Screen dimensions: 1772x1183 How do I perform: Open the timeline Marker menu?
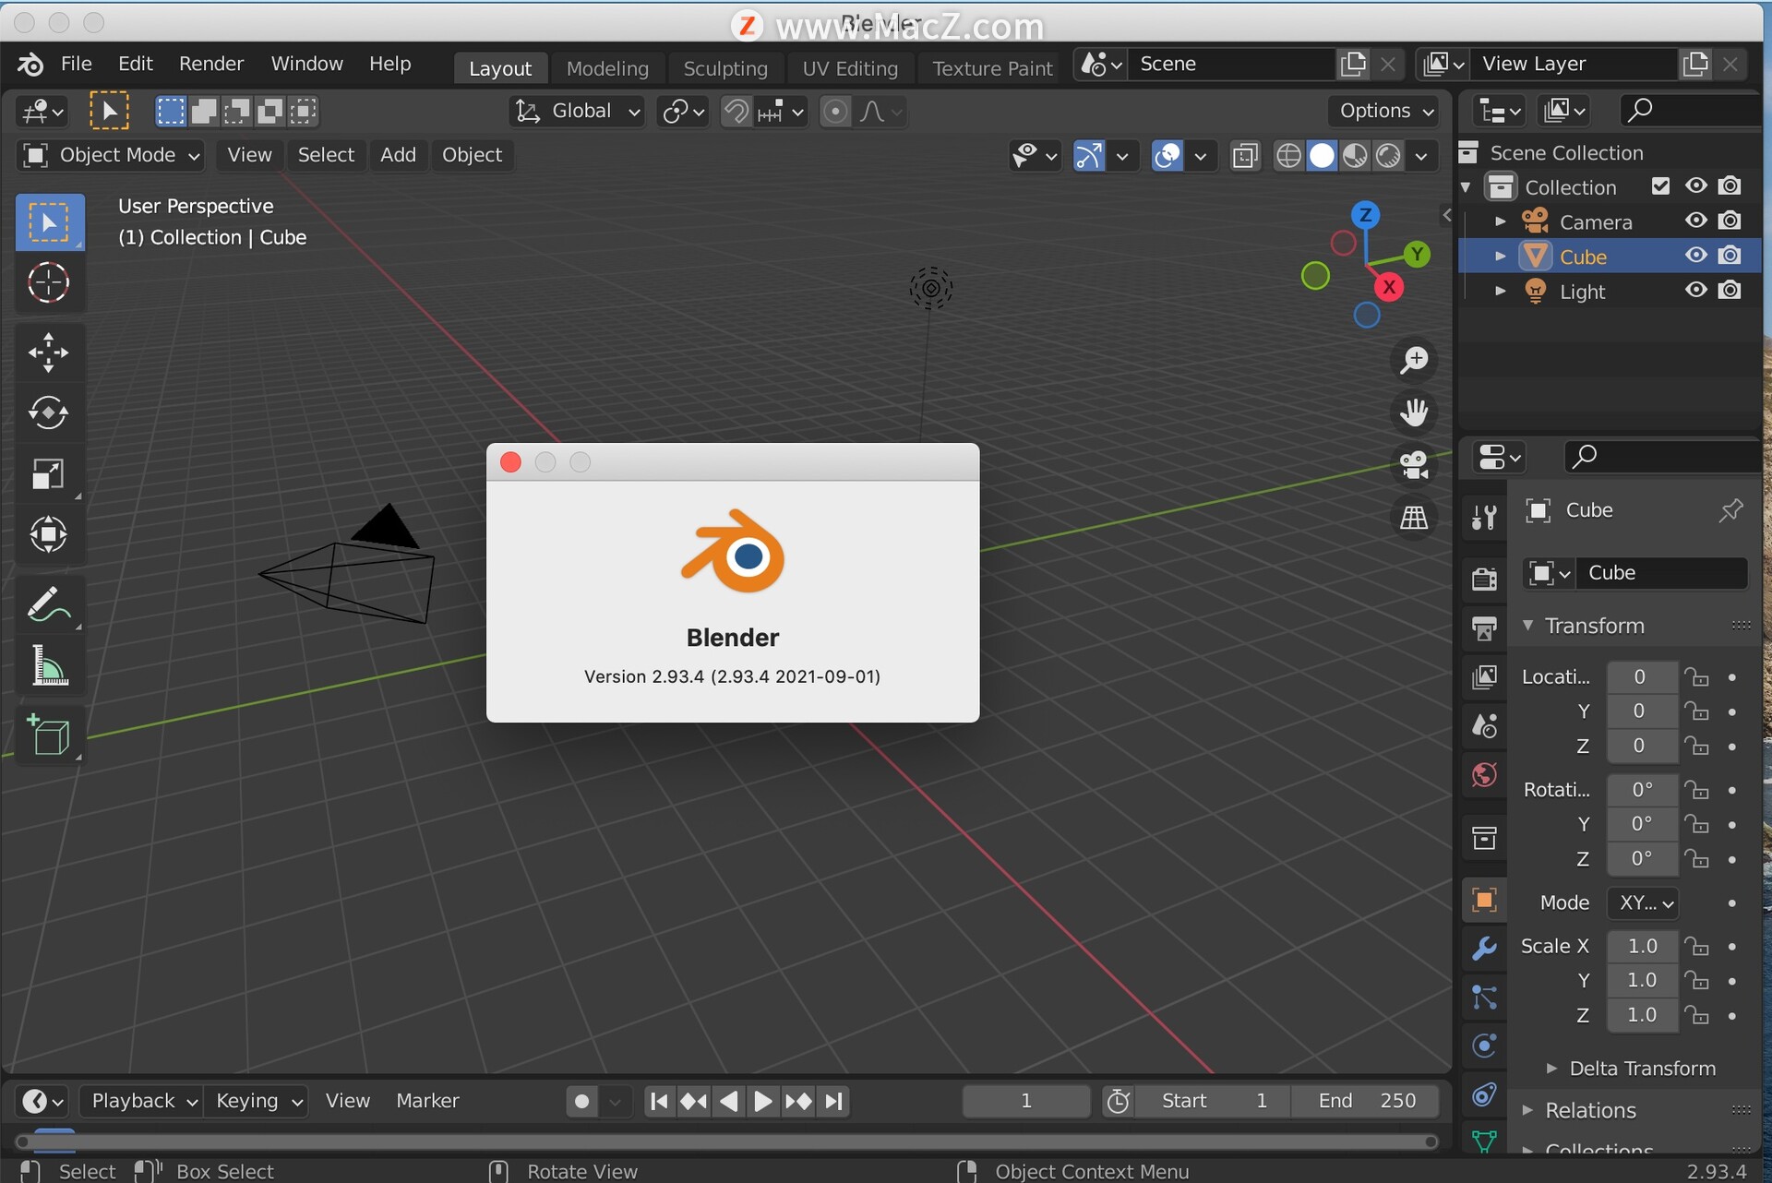[427, 1101]
